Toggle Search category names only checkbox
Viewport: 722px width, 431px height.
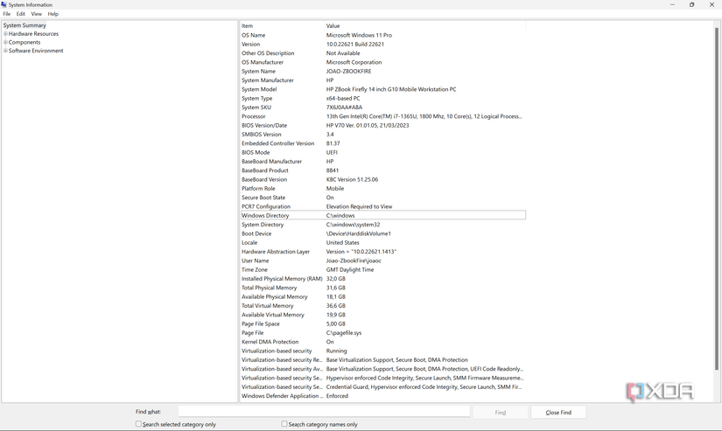tap(284, 424)
